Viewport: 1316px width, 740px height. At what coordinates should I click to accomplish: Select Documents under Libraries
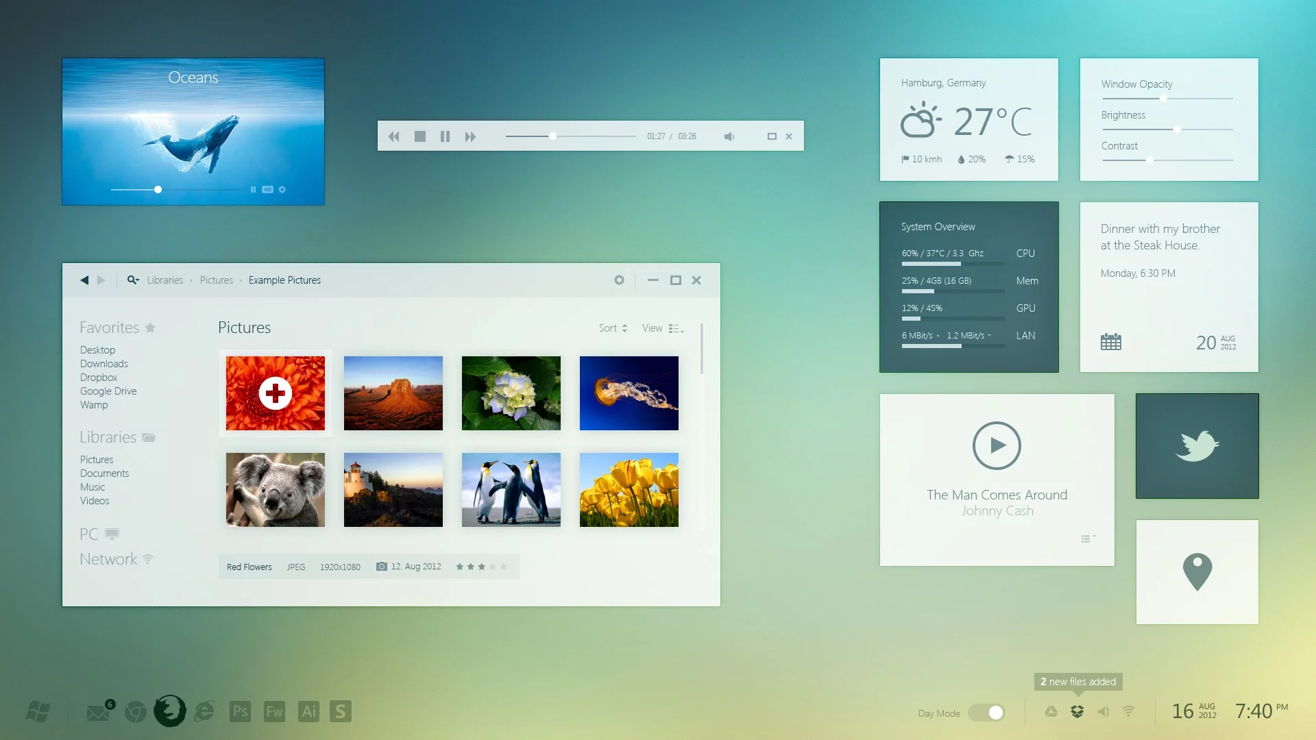pyautogui.click(x=104, y=473)
